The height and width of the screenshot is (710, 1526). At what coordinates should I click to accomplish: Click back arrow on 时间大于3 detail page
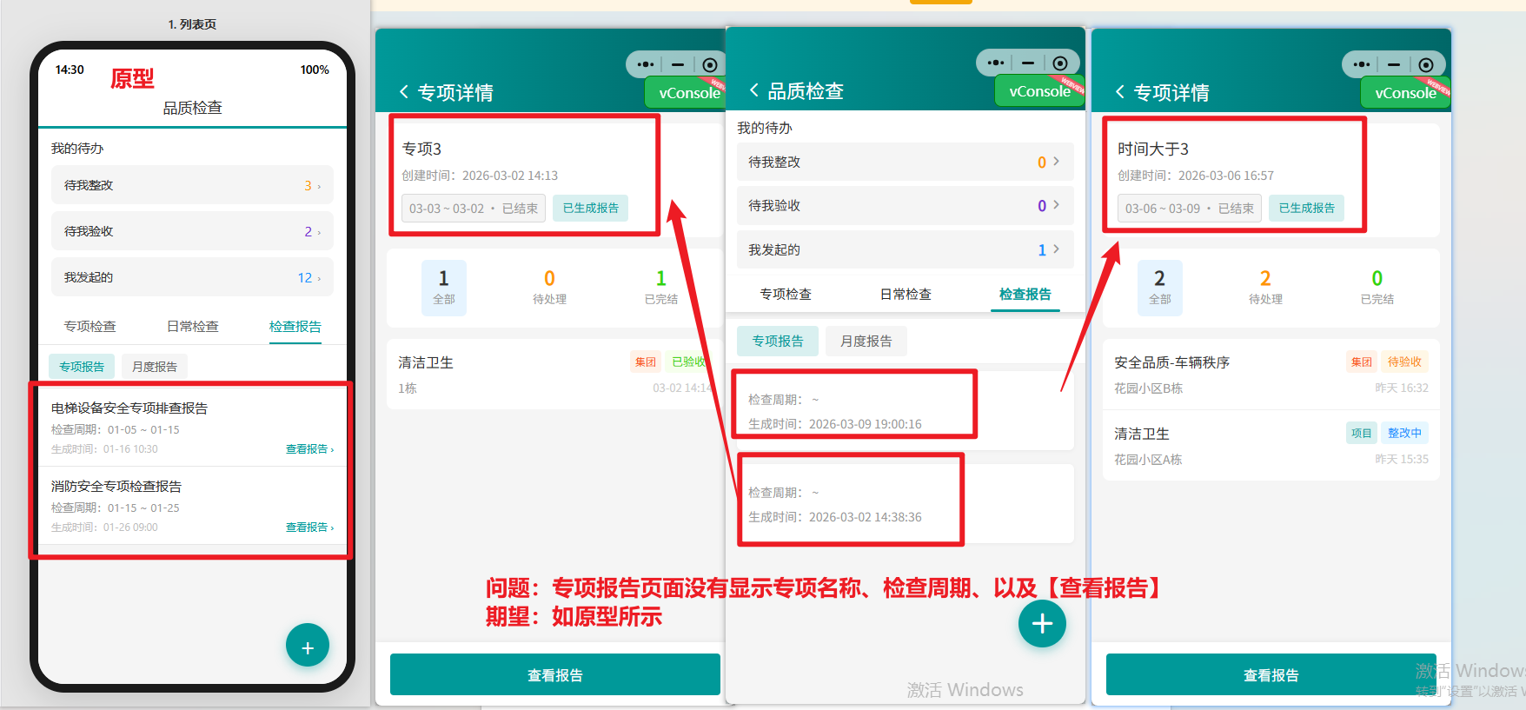1119,92
